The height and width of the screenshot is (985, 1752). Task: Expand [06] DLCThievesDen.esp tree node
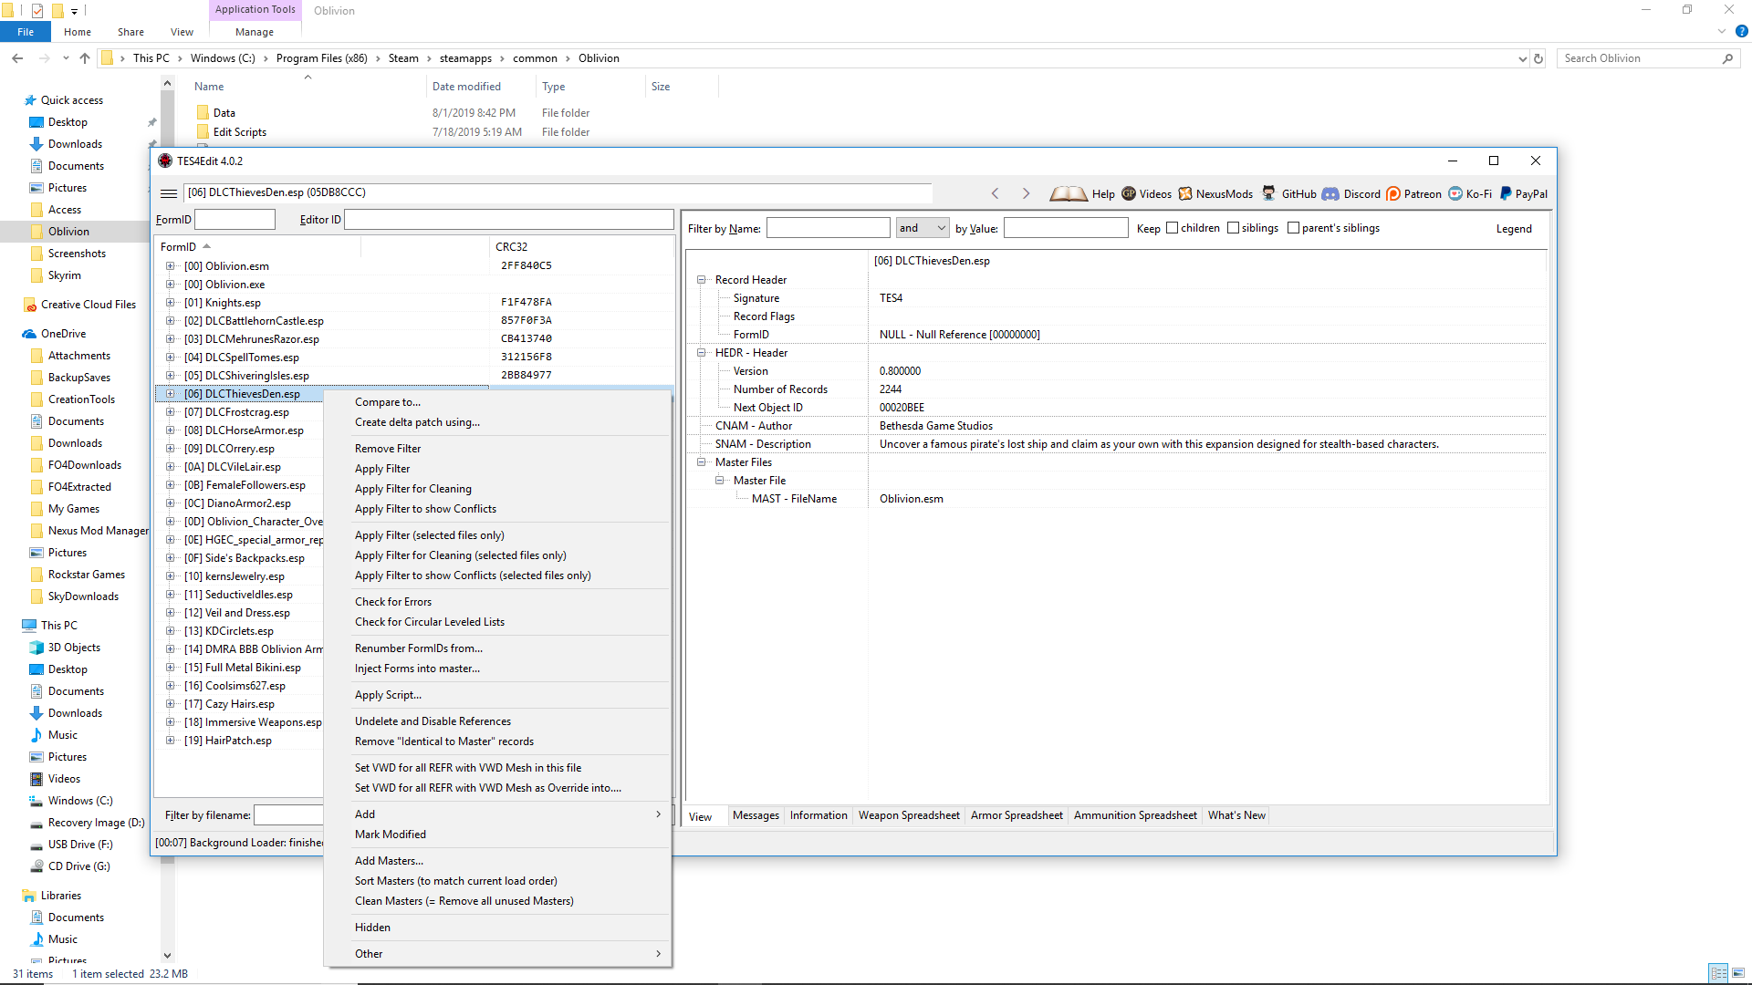coord(170,394)
